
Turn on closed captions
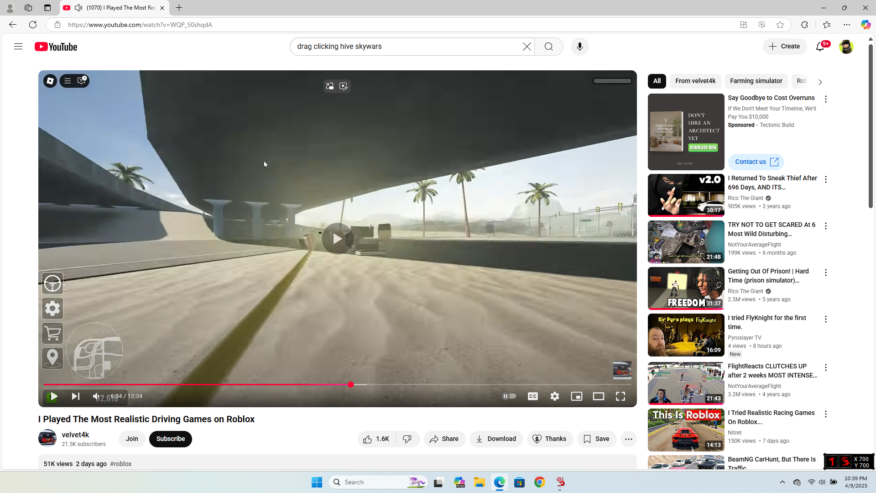pos(533,396)
